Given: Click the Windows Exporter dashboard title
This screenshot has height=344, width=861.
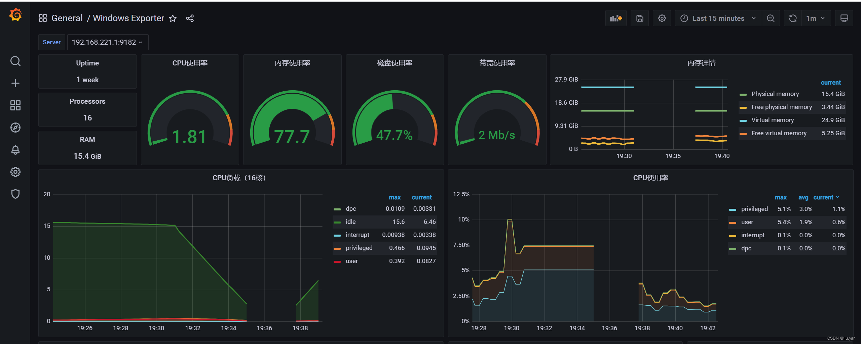Looking at the screenshot, I should click(x=128, y=18).
